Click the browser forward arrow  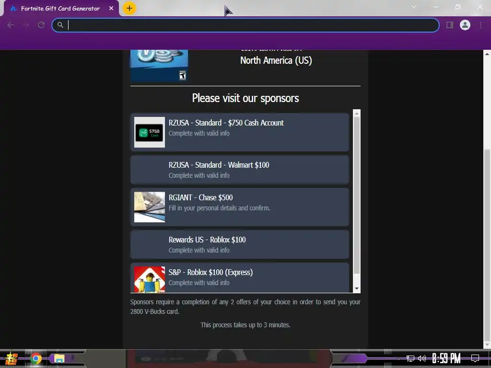tap(26, 25)
